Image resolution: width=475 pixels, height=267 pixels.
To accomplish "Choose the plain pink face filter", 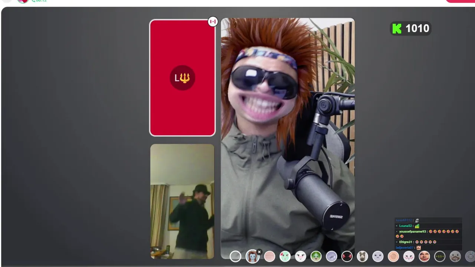I will [269, 256].
